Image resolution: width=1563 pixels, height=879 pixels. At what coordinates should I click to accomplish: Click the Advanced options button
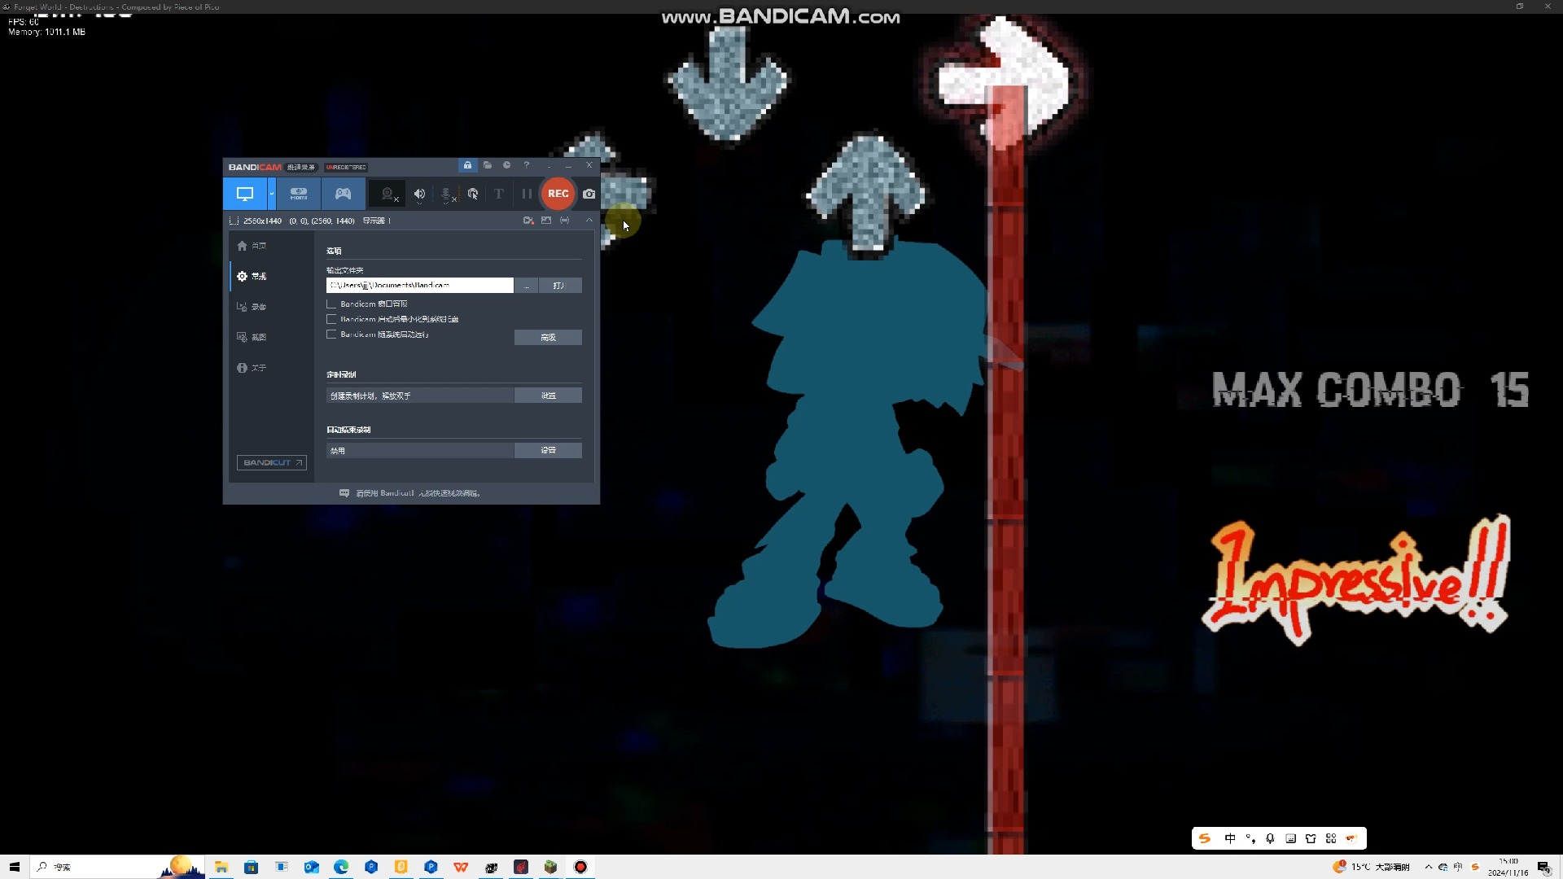tap(548, 337)
